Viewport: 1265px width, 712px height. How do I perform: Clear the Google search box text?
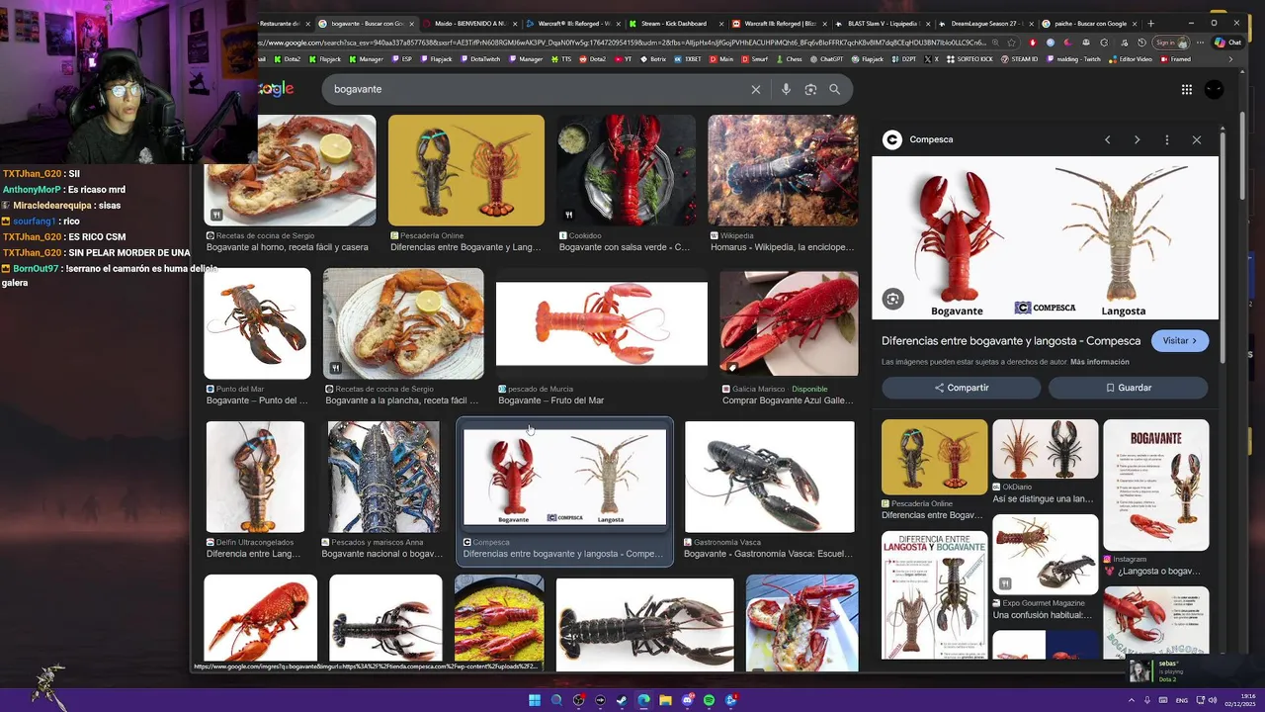(756, 89)
